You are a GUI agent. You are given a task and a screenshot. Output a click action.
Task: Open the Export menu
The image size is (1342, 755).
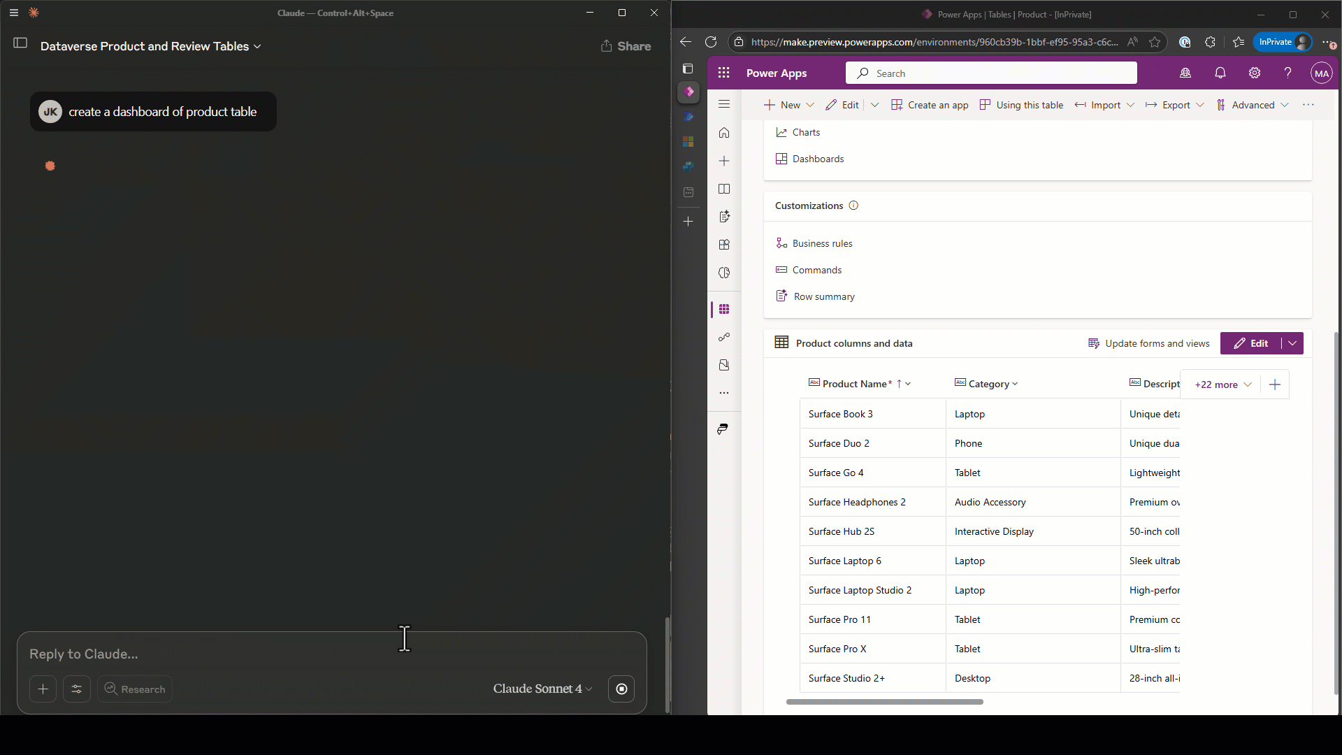(x=1175, y=105)
